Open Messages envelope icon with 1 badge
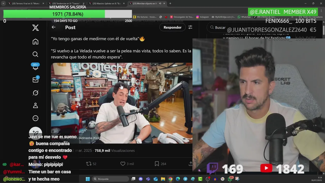This screenshot has width=325, height=183. pyautogui.click(x=36, y=80)
